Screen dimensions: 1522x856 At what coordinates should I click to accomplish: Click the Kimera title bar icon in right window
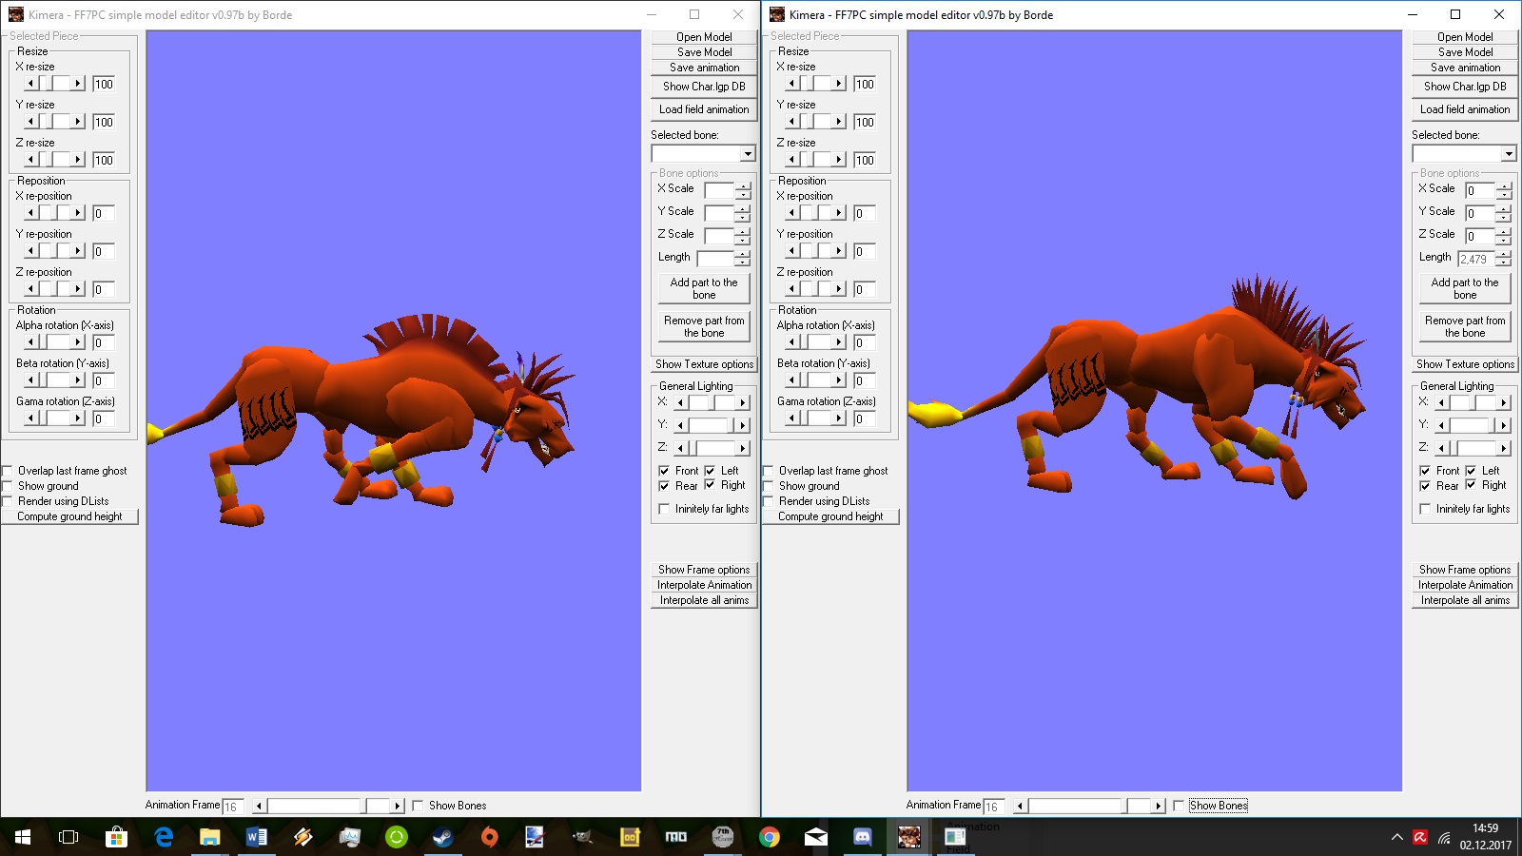coord(776,14)
